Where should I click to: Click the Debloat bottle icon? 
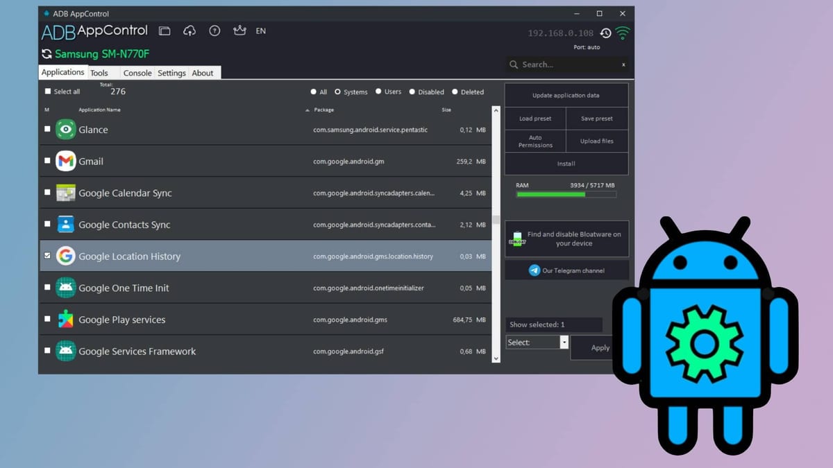click(517, 239)
